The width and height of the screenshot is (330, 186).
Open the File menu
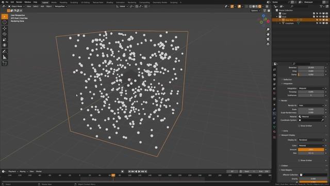(7, 2)
